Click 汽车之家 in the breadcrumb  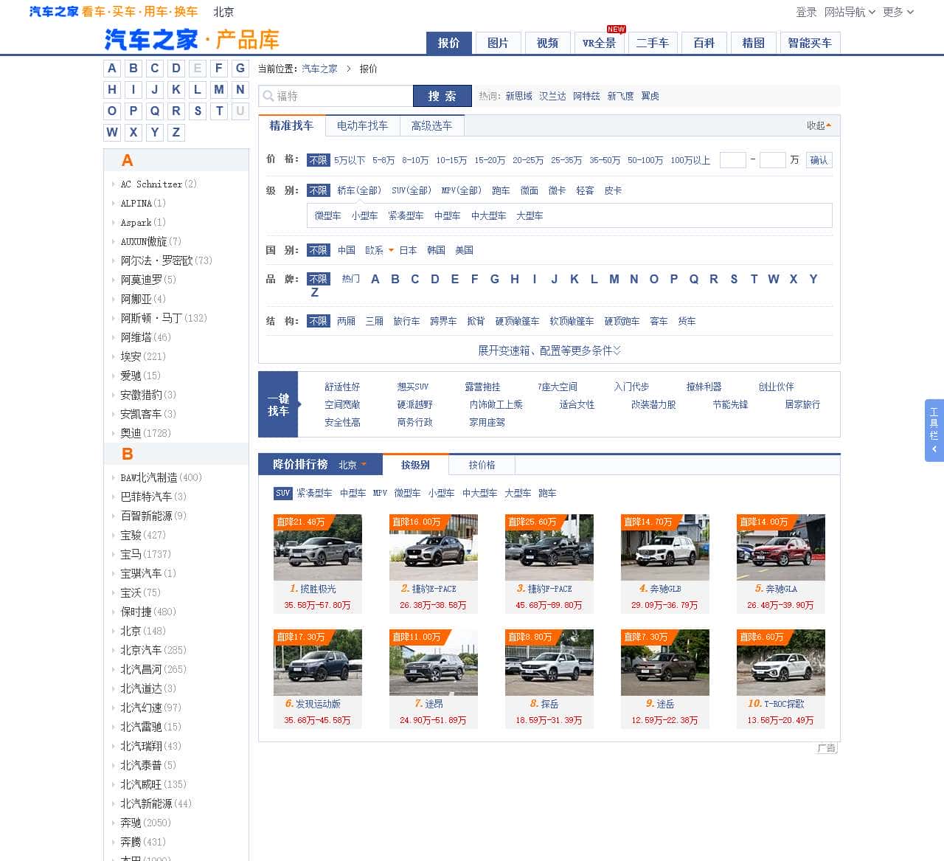point(319,69)
